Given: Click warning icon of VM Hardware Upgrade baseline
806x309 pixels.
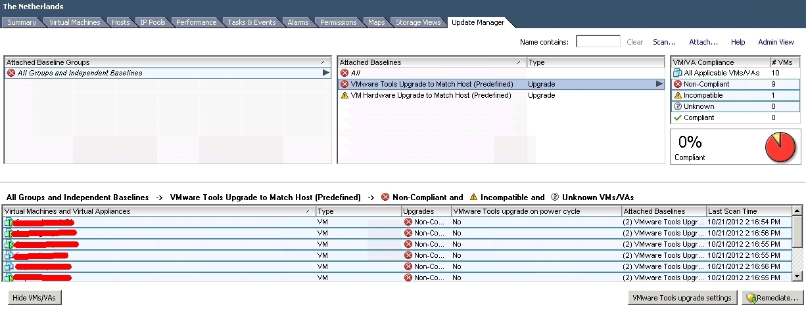Looking at the screenshot, I should click(344, 95).
